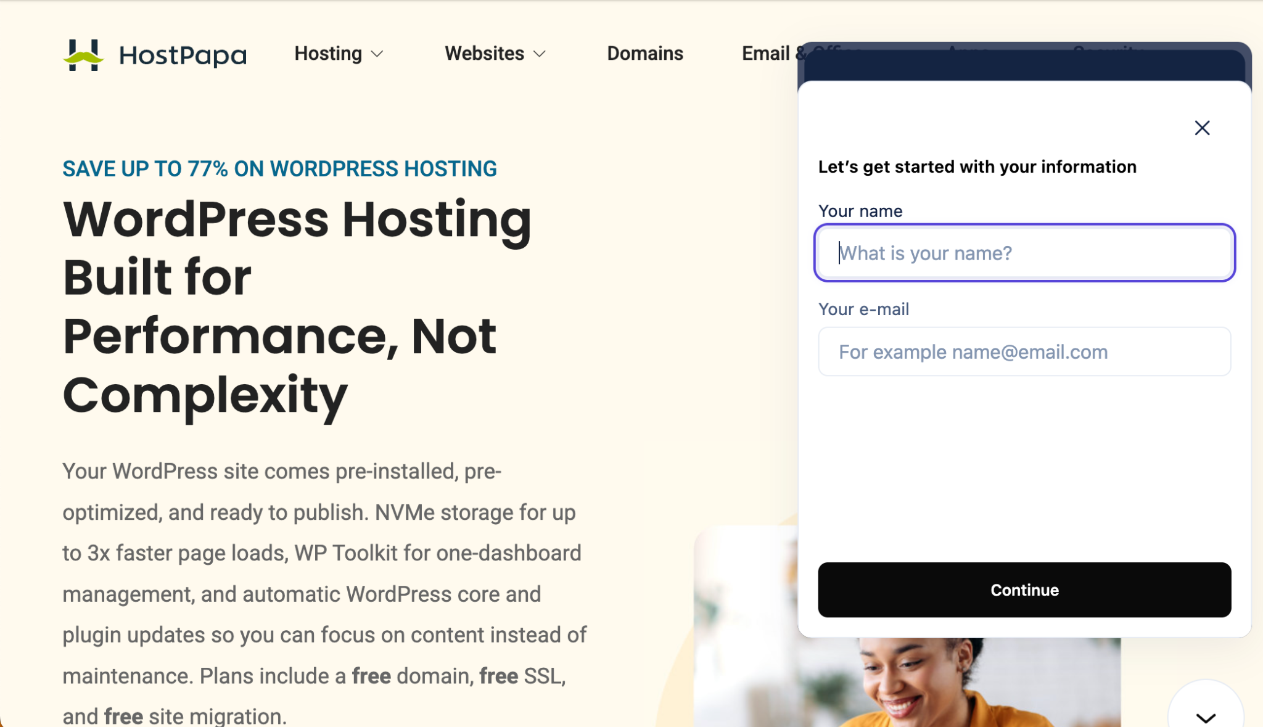Open the Domains menu item
Viewport: 1263px width, 727px height.
pyautogui.click(x=645, y=54)
